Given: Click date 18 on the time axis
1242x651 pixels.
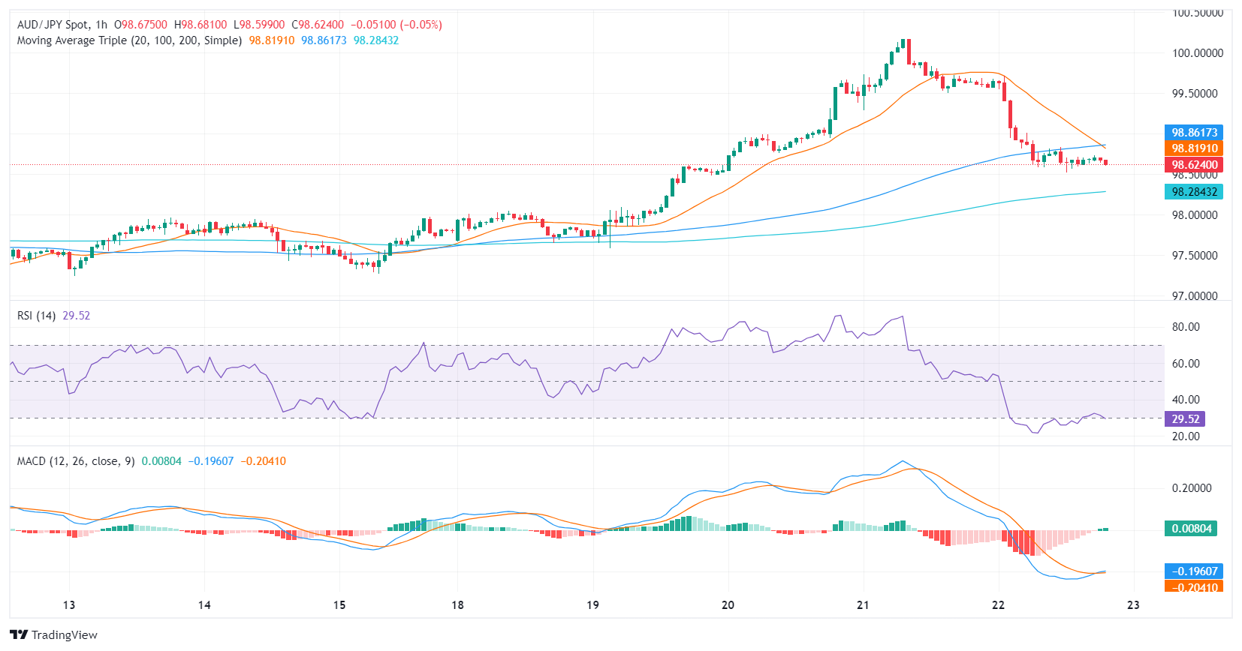Looking at the screenshot, I should coord(457,605).
